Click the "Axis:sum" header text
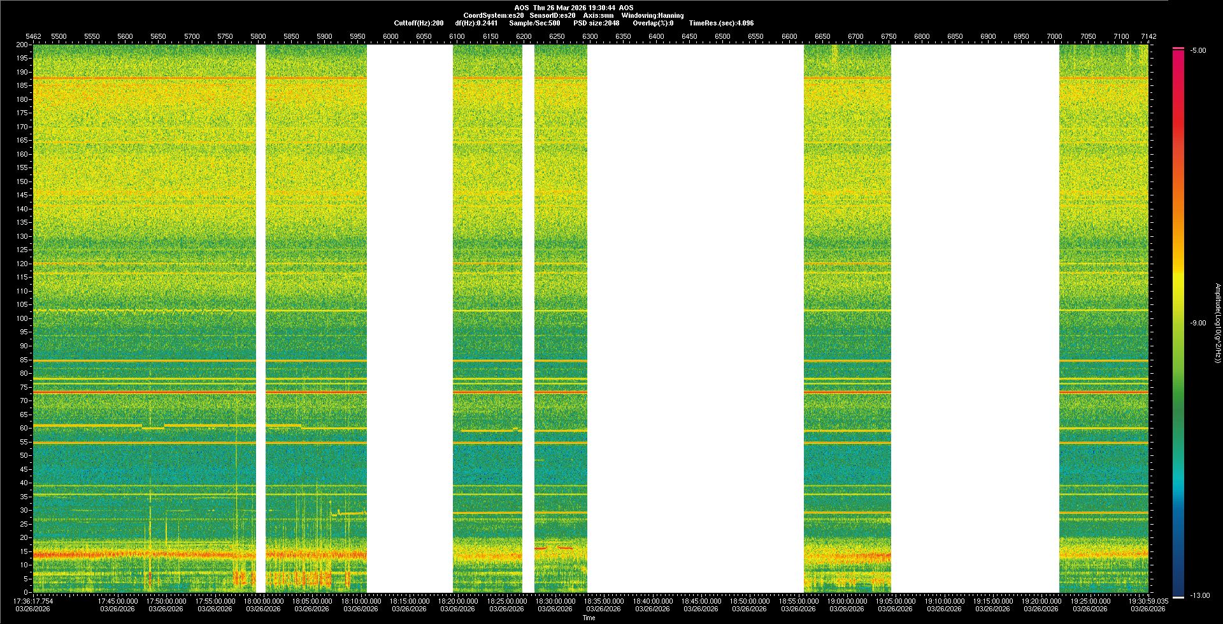This screenshot has height=624, width=1223. click(x=599, y=15)
